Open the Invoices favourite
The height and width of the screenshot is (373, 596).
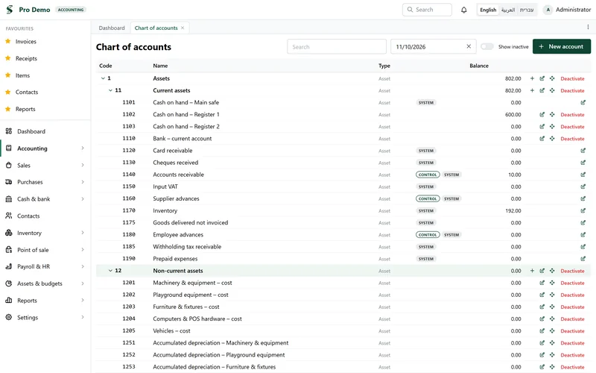click(26, 42)
